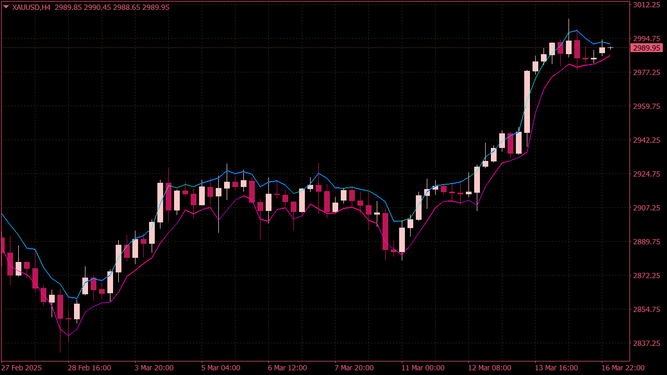The height and width of the screenshot is (375, 667).
Task: Click the 3012.25 price axis label
Action: coord(647,5)
